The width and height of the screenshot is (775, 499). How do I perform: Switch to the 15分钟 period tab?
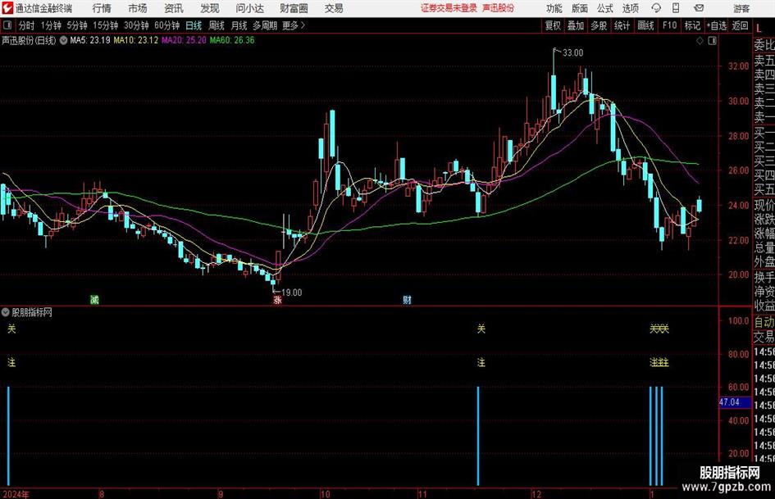[x=106, y=25]
